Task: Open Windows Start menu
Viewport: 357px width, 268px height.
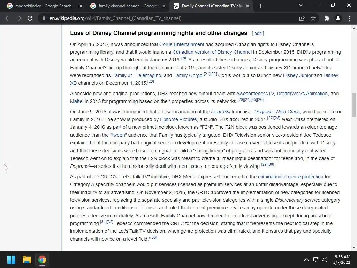Action: tap(11, 260)
